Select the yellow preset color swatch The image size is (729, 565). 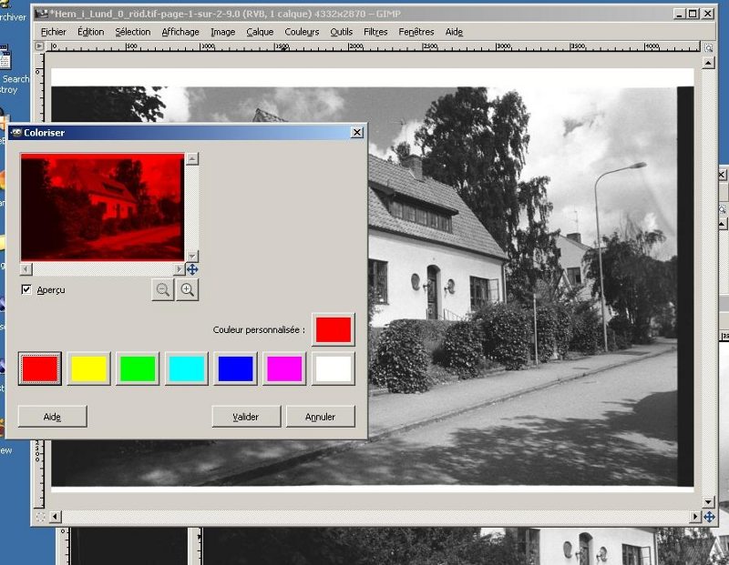click(x=89, y=368)
